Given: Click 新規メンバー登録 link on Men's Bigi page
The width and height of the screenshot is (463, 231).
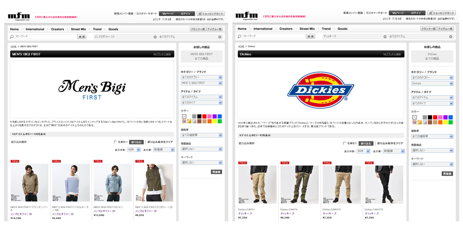Looking at the screenshot, I should (x=123, y=13).
